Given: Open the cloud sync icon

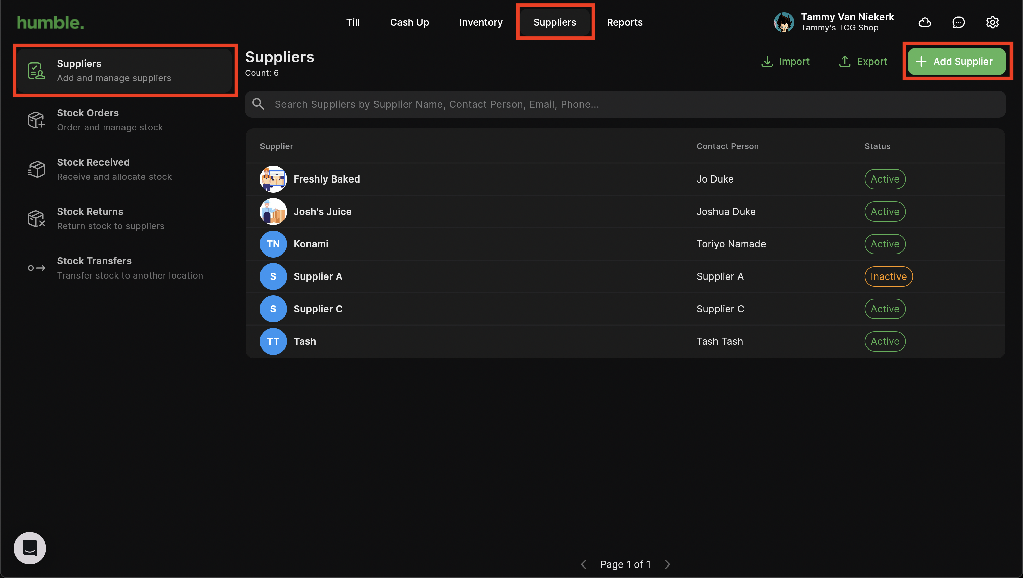Looking at the screenshot, I should pyautogui.click(x=925, y=22).
